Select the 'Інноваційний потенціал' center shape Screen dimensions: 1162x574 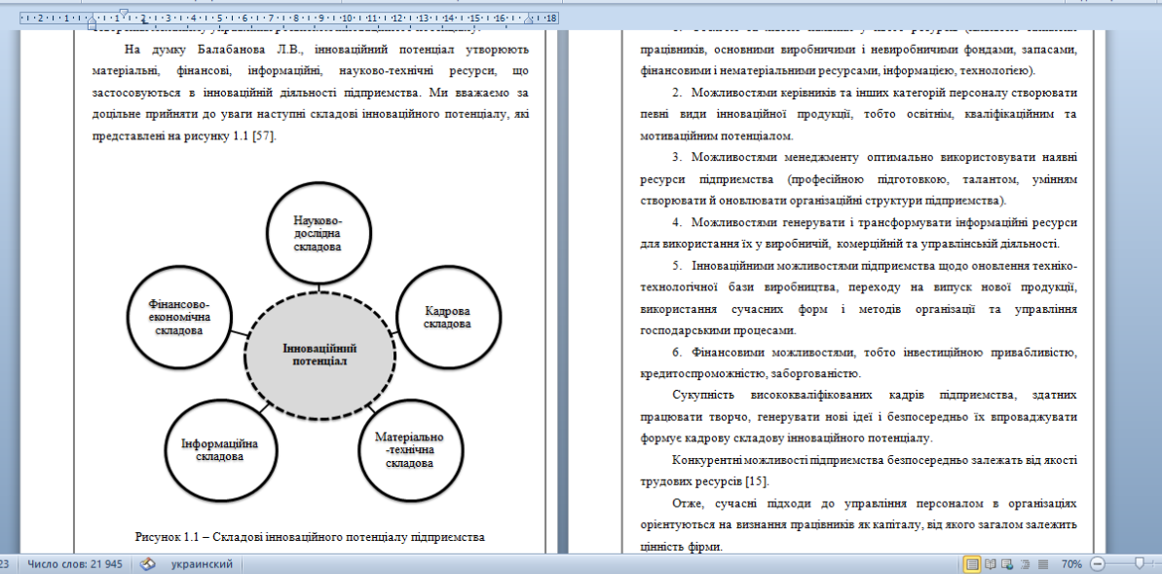coord(319,356)
